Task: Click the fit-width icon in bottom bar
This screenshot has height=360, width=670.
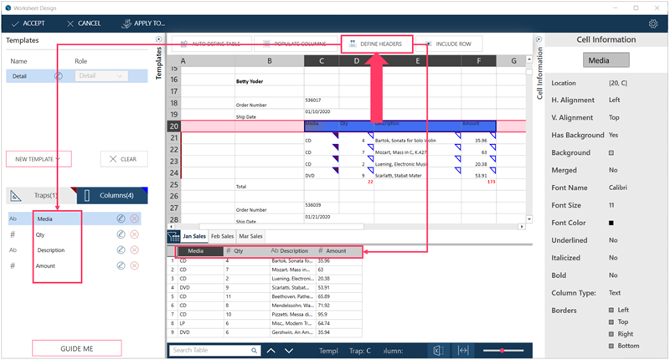Action: 462,351
